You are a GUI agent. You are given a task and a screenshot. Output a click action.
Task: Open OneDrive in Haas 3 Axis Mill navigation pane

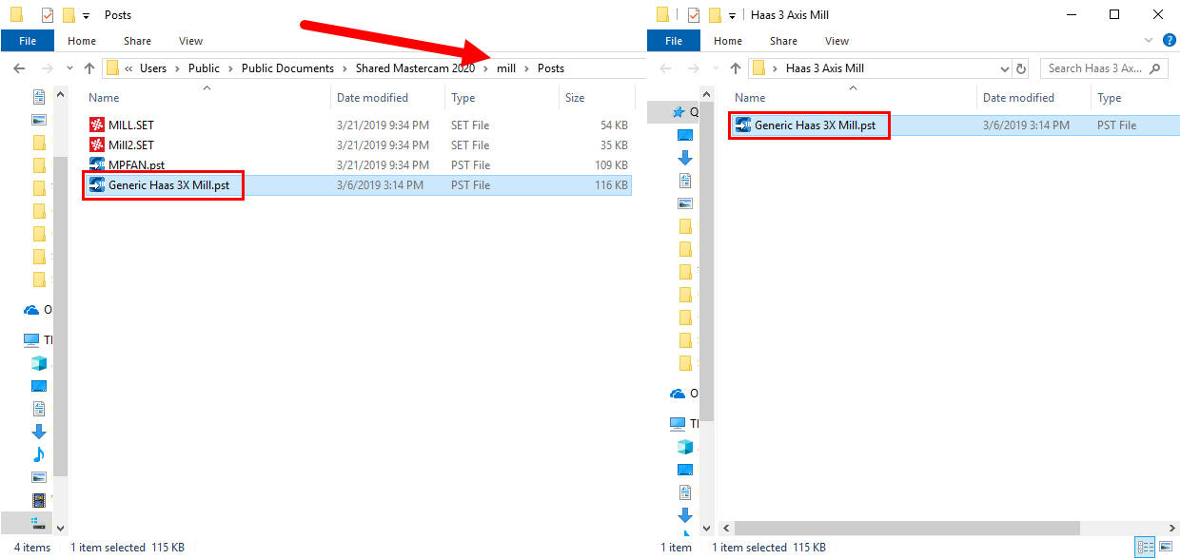point(685,393)
